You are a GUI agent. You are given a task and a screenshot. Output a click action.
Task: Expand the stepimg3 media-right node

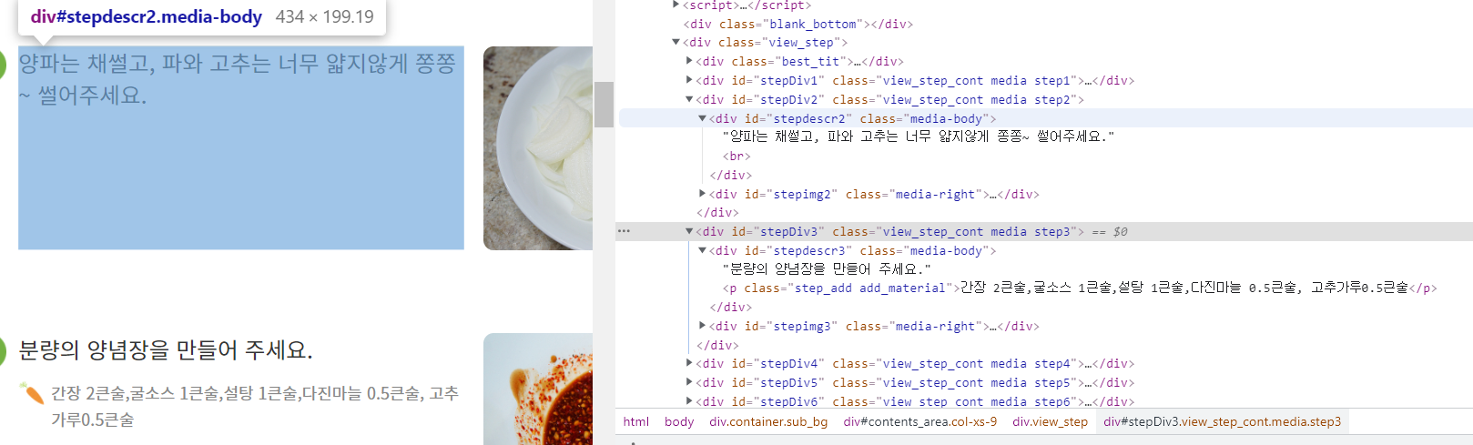click(702, 326)
